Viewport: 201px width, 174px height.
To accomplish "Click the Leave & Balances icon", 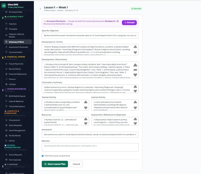I will pos(6,101).
